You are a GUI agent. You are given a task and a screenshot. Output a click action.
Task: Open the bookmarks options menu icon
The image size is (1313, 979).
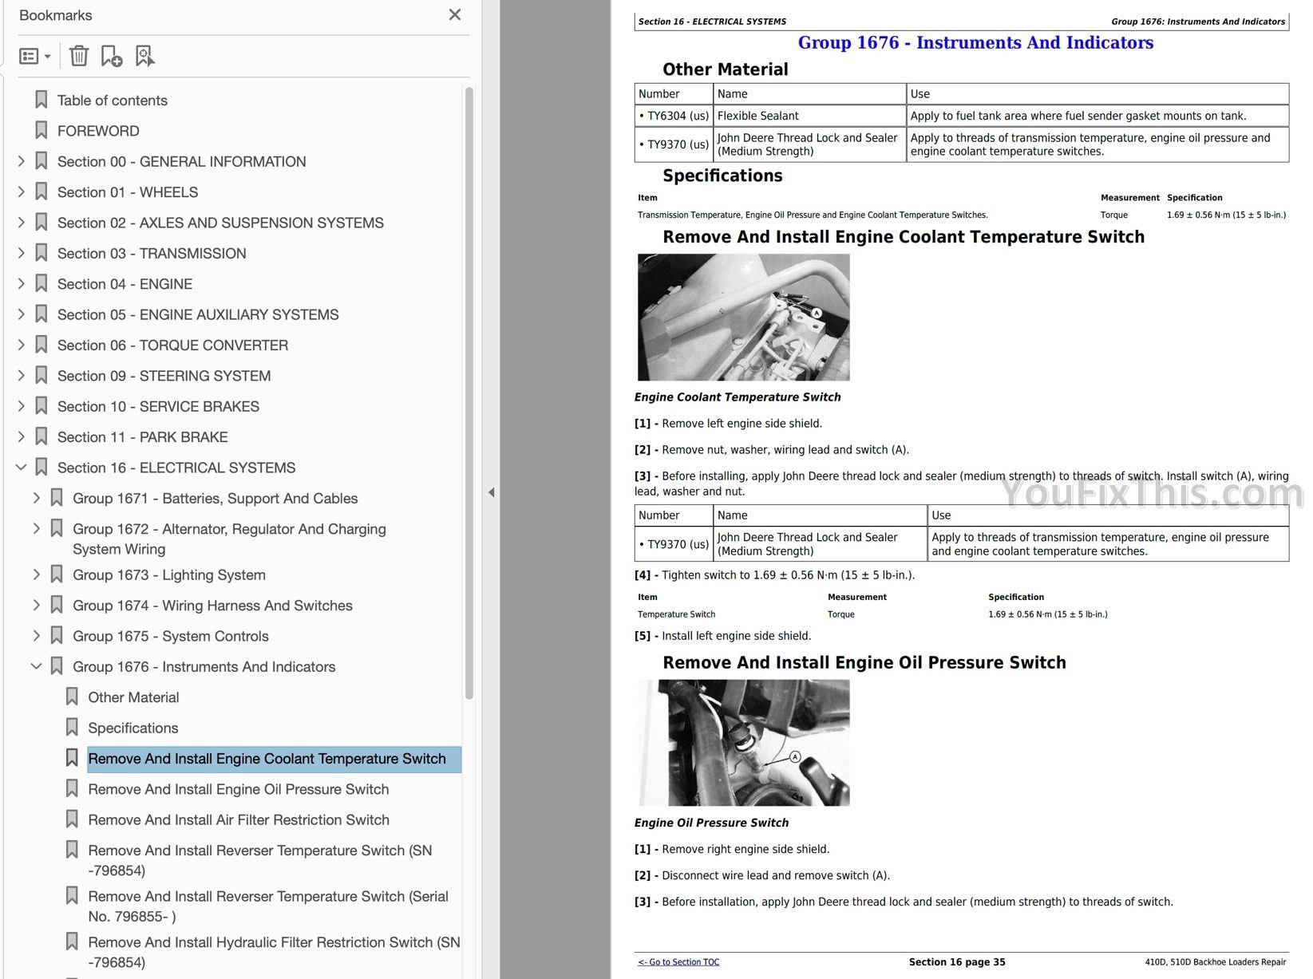(34, 56)
